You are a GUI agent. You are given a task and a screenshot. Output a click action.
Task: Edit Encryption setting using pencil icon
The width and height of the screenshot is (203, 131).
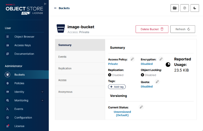(161, 59)
